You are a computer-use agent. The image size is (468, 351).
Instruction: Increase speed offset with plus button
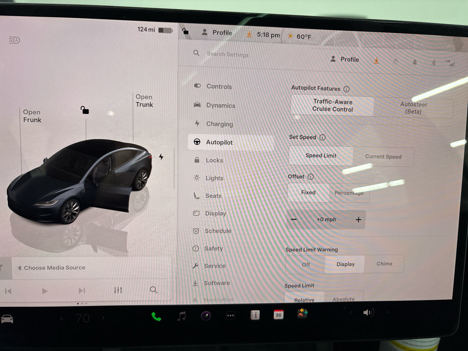click(x=358, y=219)
